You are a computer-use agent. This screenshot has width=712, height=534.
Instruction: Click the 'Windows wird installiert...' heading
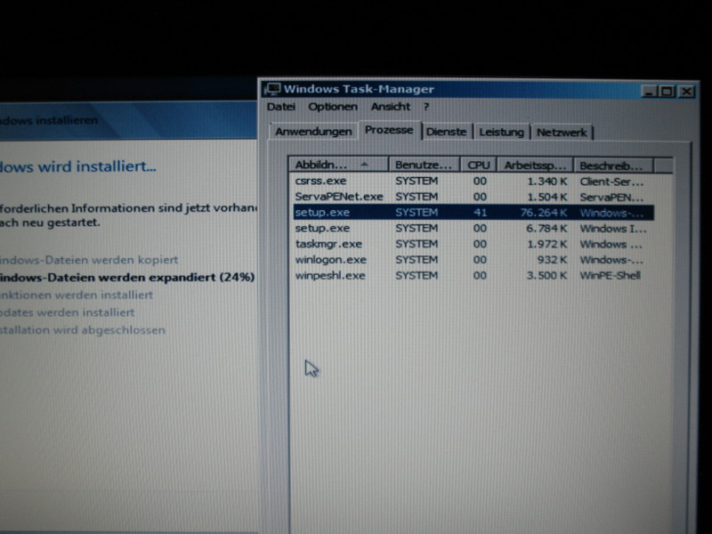coord(77,166)
